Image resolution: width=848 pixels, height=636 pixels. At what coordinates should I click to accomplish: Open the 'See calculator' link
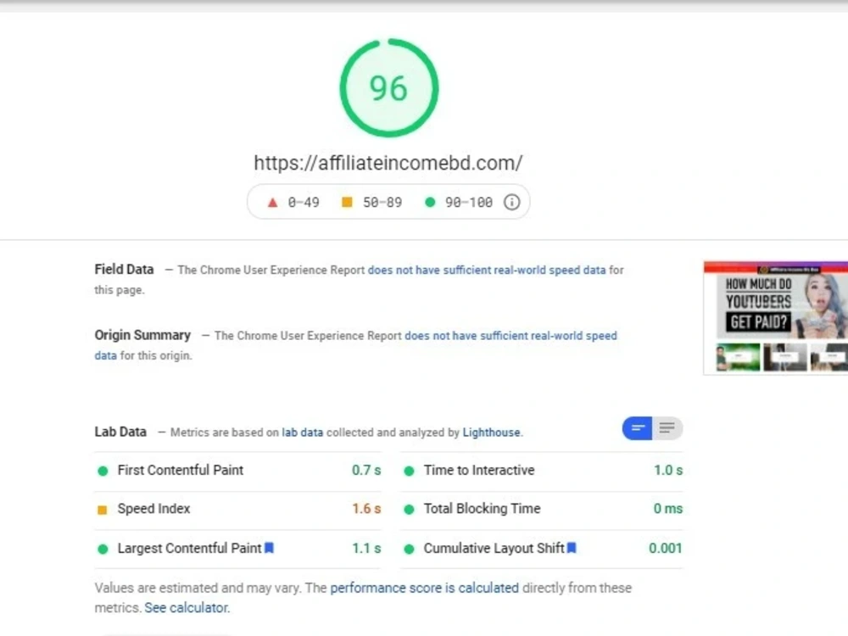tap(186, 608)
